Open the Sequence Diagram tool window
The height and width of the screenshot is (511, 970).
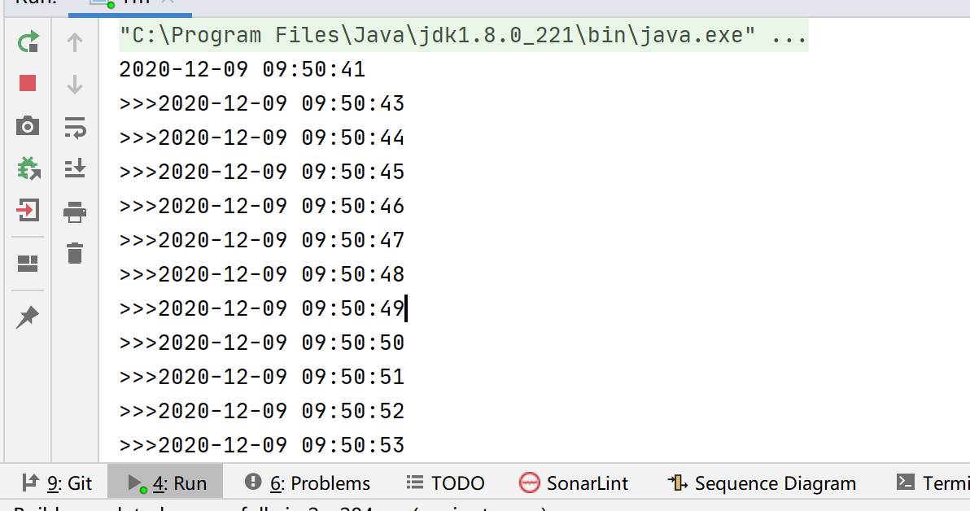point(762,483)
